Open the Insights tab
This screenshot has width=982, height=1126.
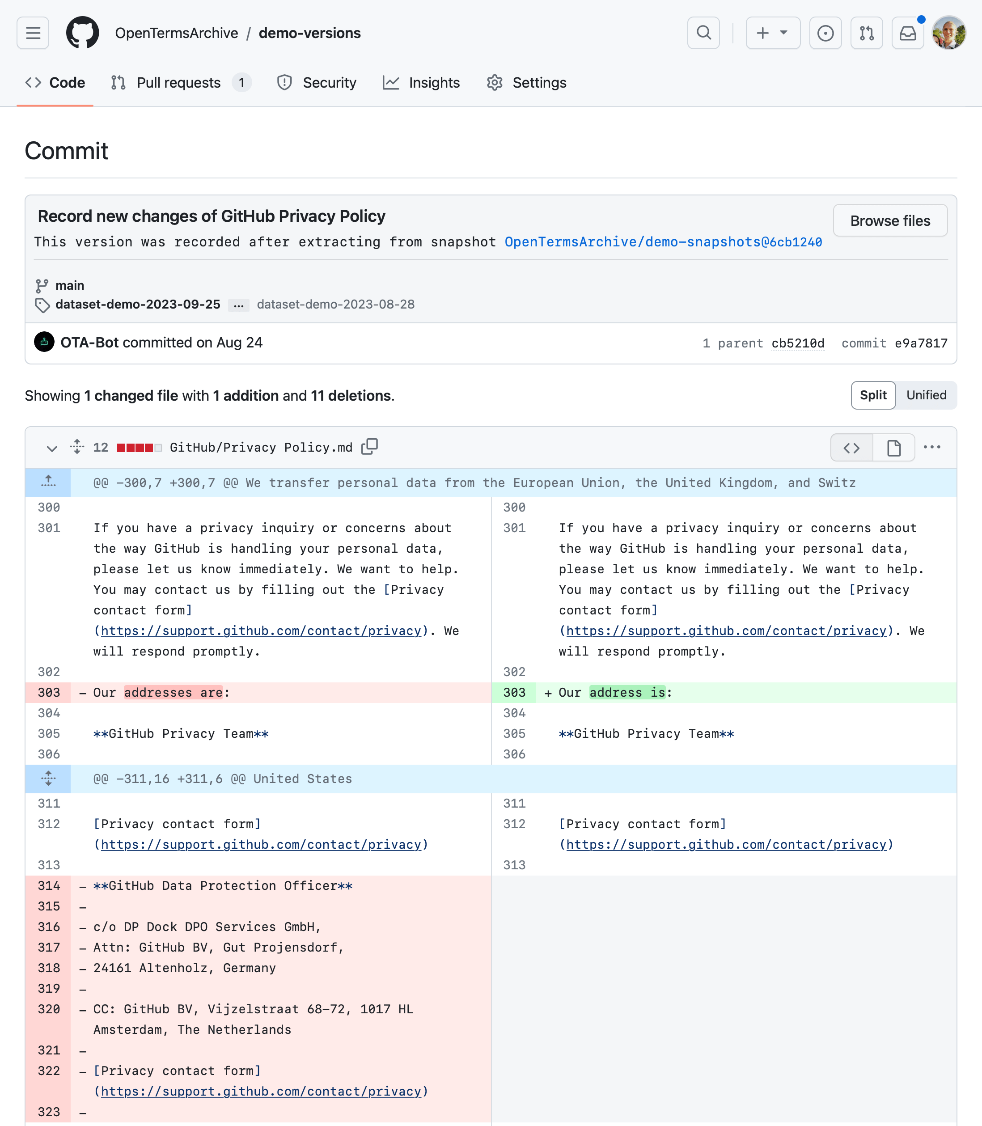click(421, 83)
